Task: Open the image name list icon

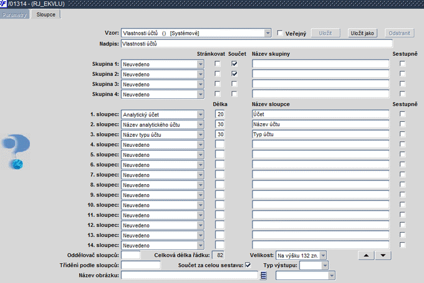Action: [x=263, y=276]
